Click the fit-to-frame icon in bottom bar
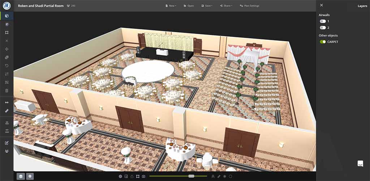 [x=138, y=176]
